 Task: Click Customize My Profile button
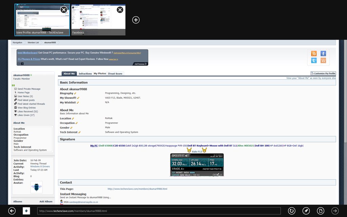323,73
